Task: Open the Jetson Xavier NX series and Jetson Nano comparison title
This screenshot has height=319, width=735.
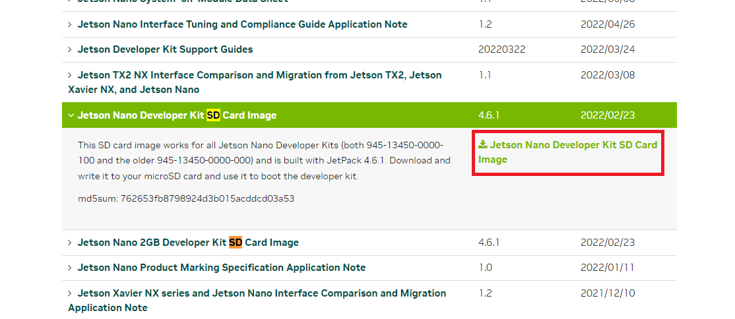Action: tap(257, 301)
